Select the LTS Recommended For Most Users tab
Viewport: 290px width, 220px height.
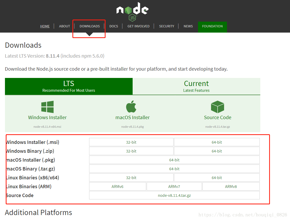tap(69, 86)
